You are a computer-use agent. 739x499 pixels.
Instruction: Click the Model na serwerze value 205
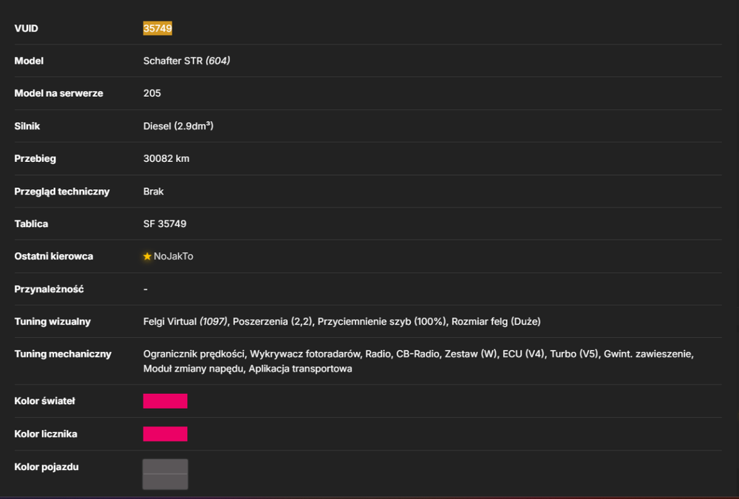tap(151, 93)
